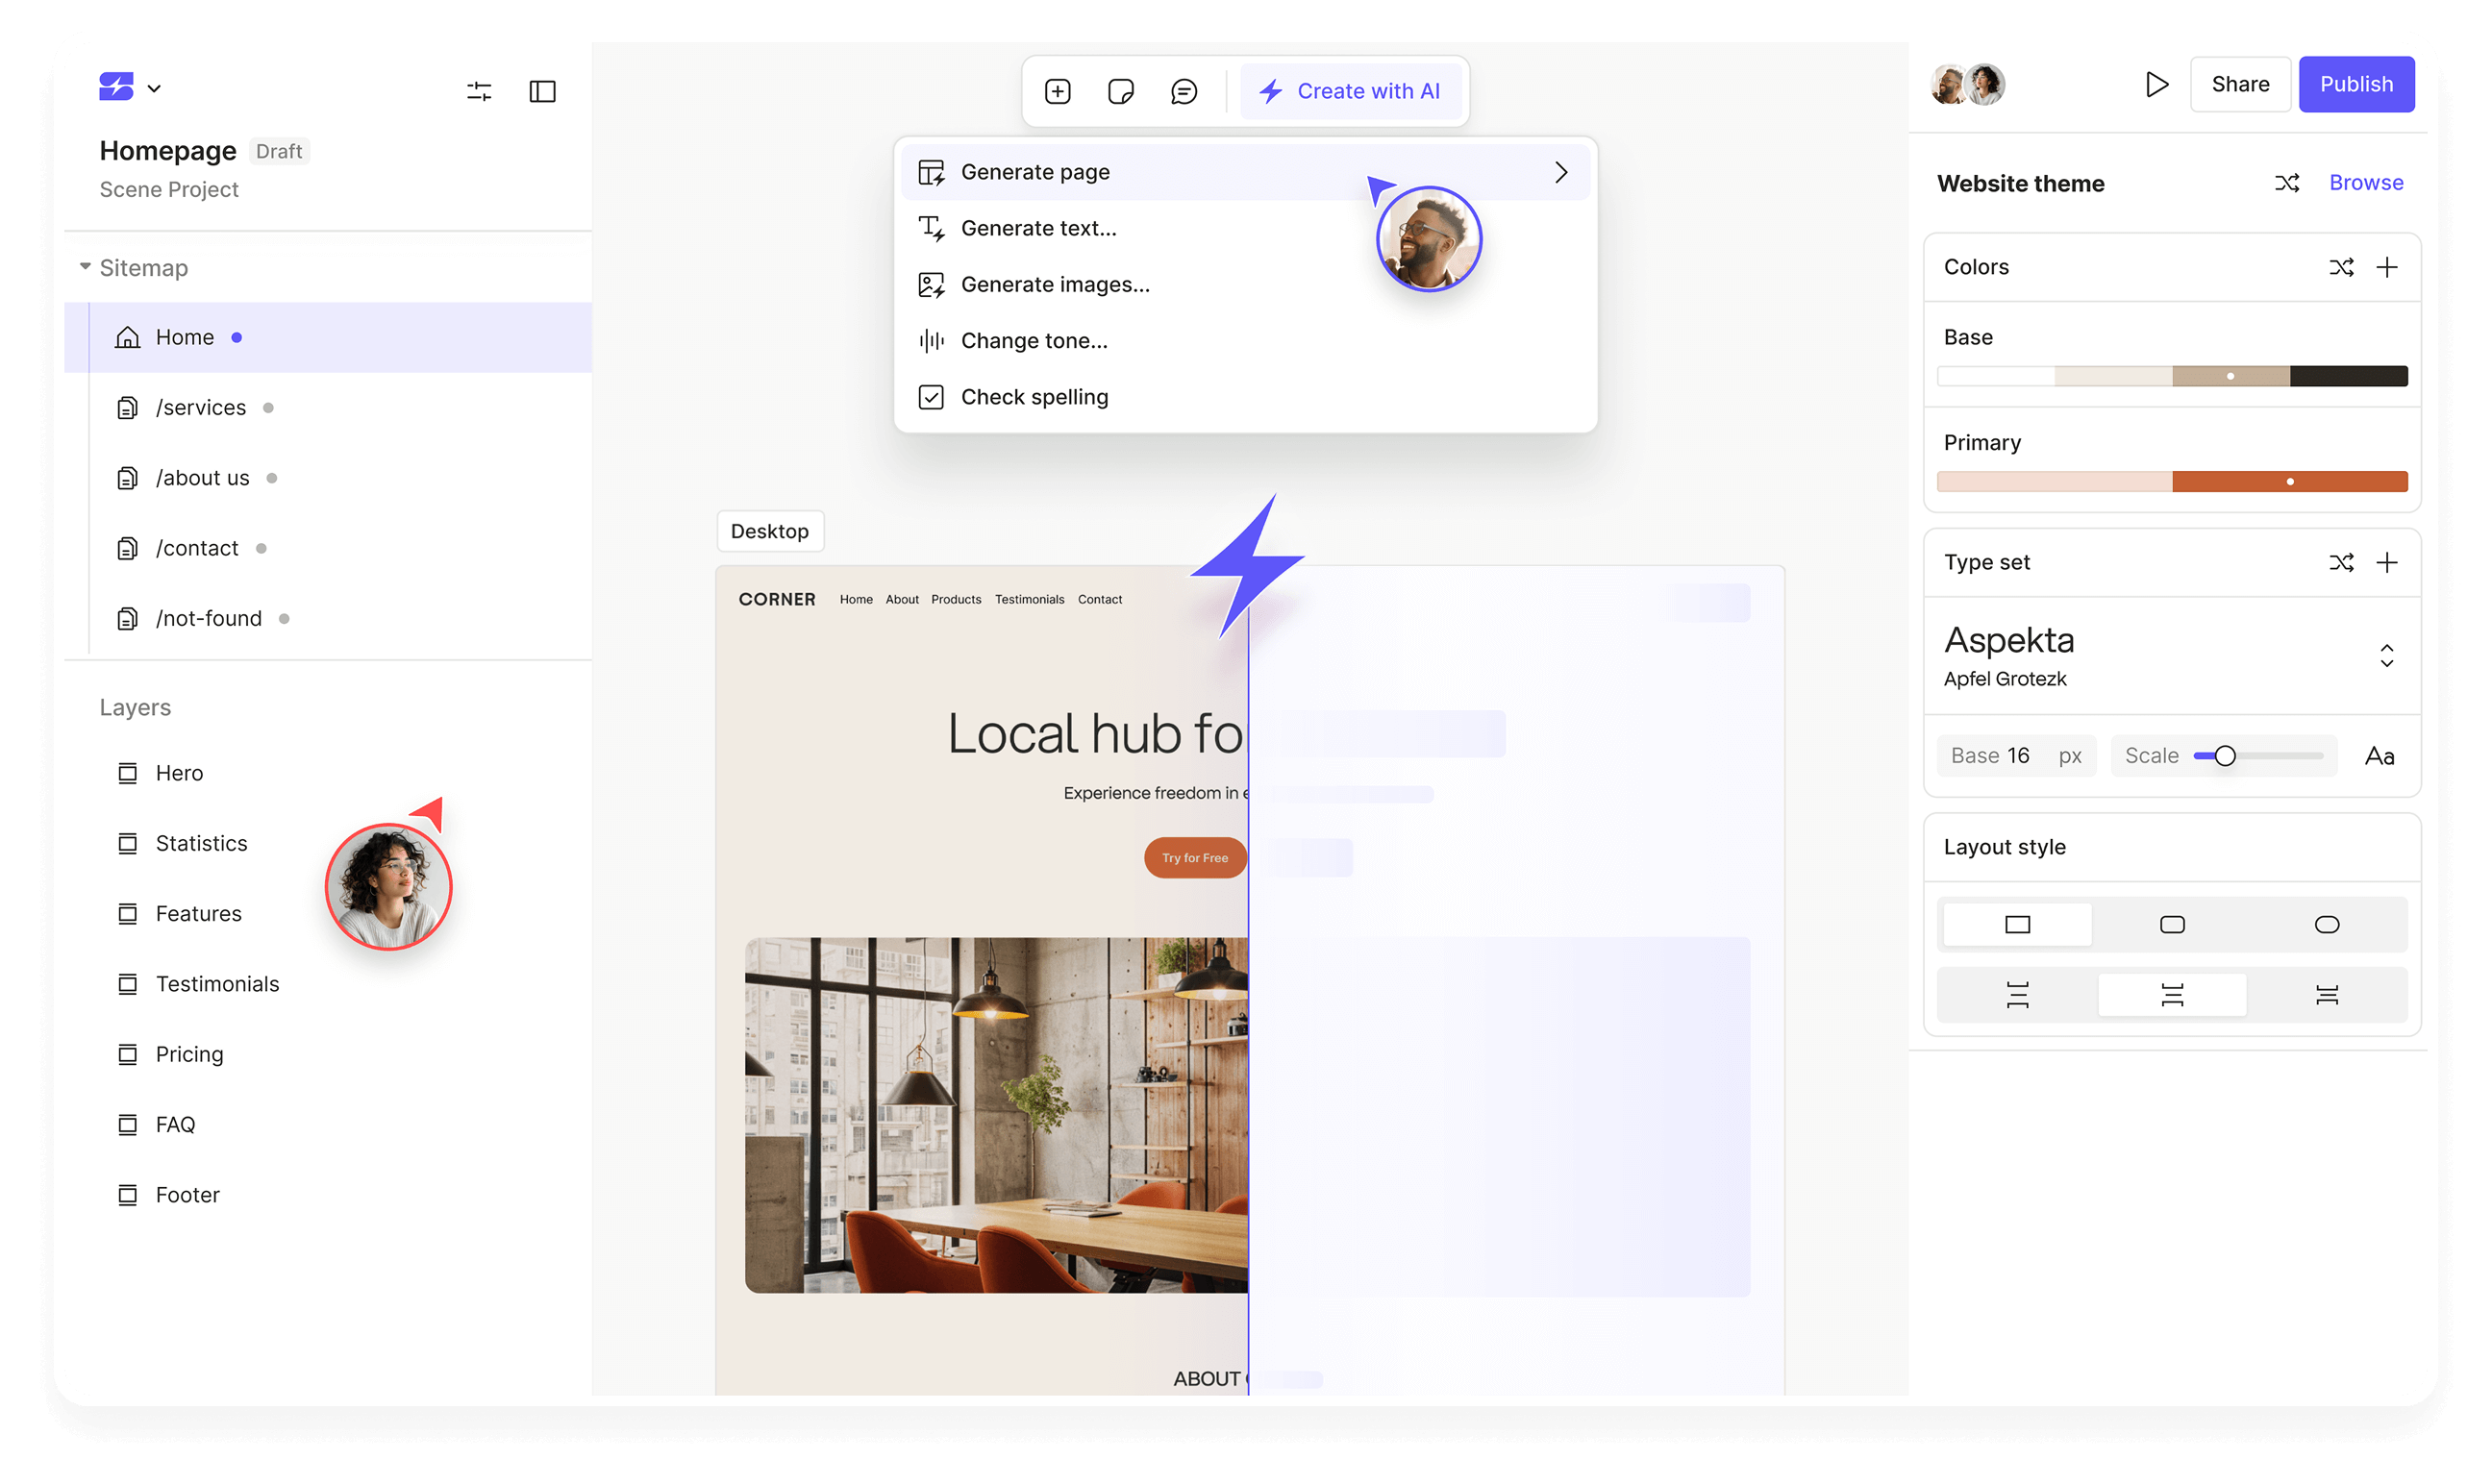Click CORNER logo in preview
The image size is (2492, 1484).
click(x=777, y=599)
